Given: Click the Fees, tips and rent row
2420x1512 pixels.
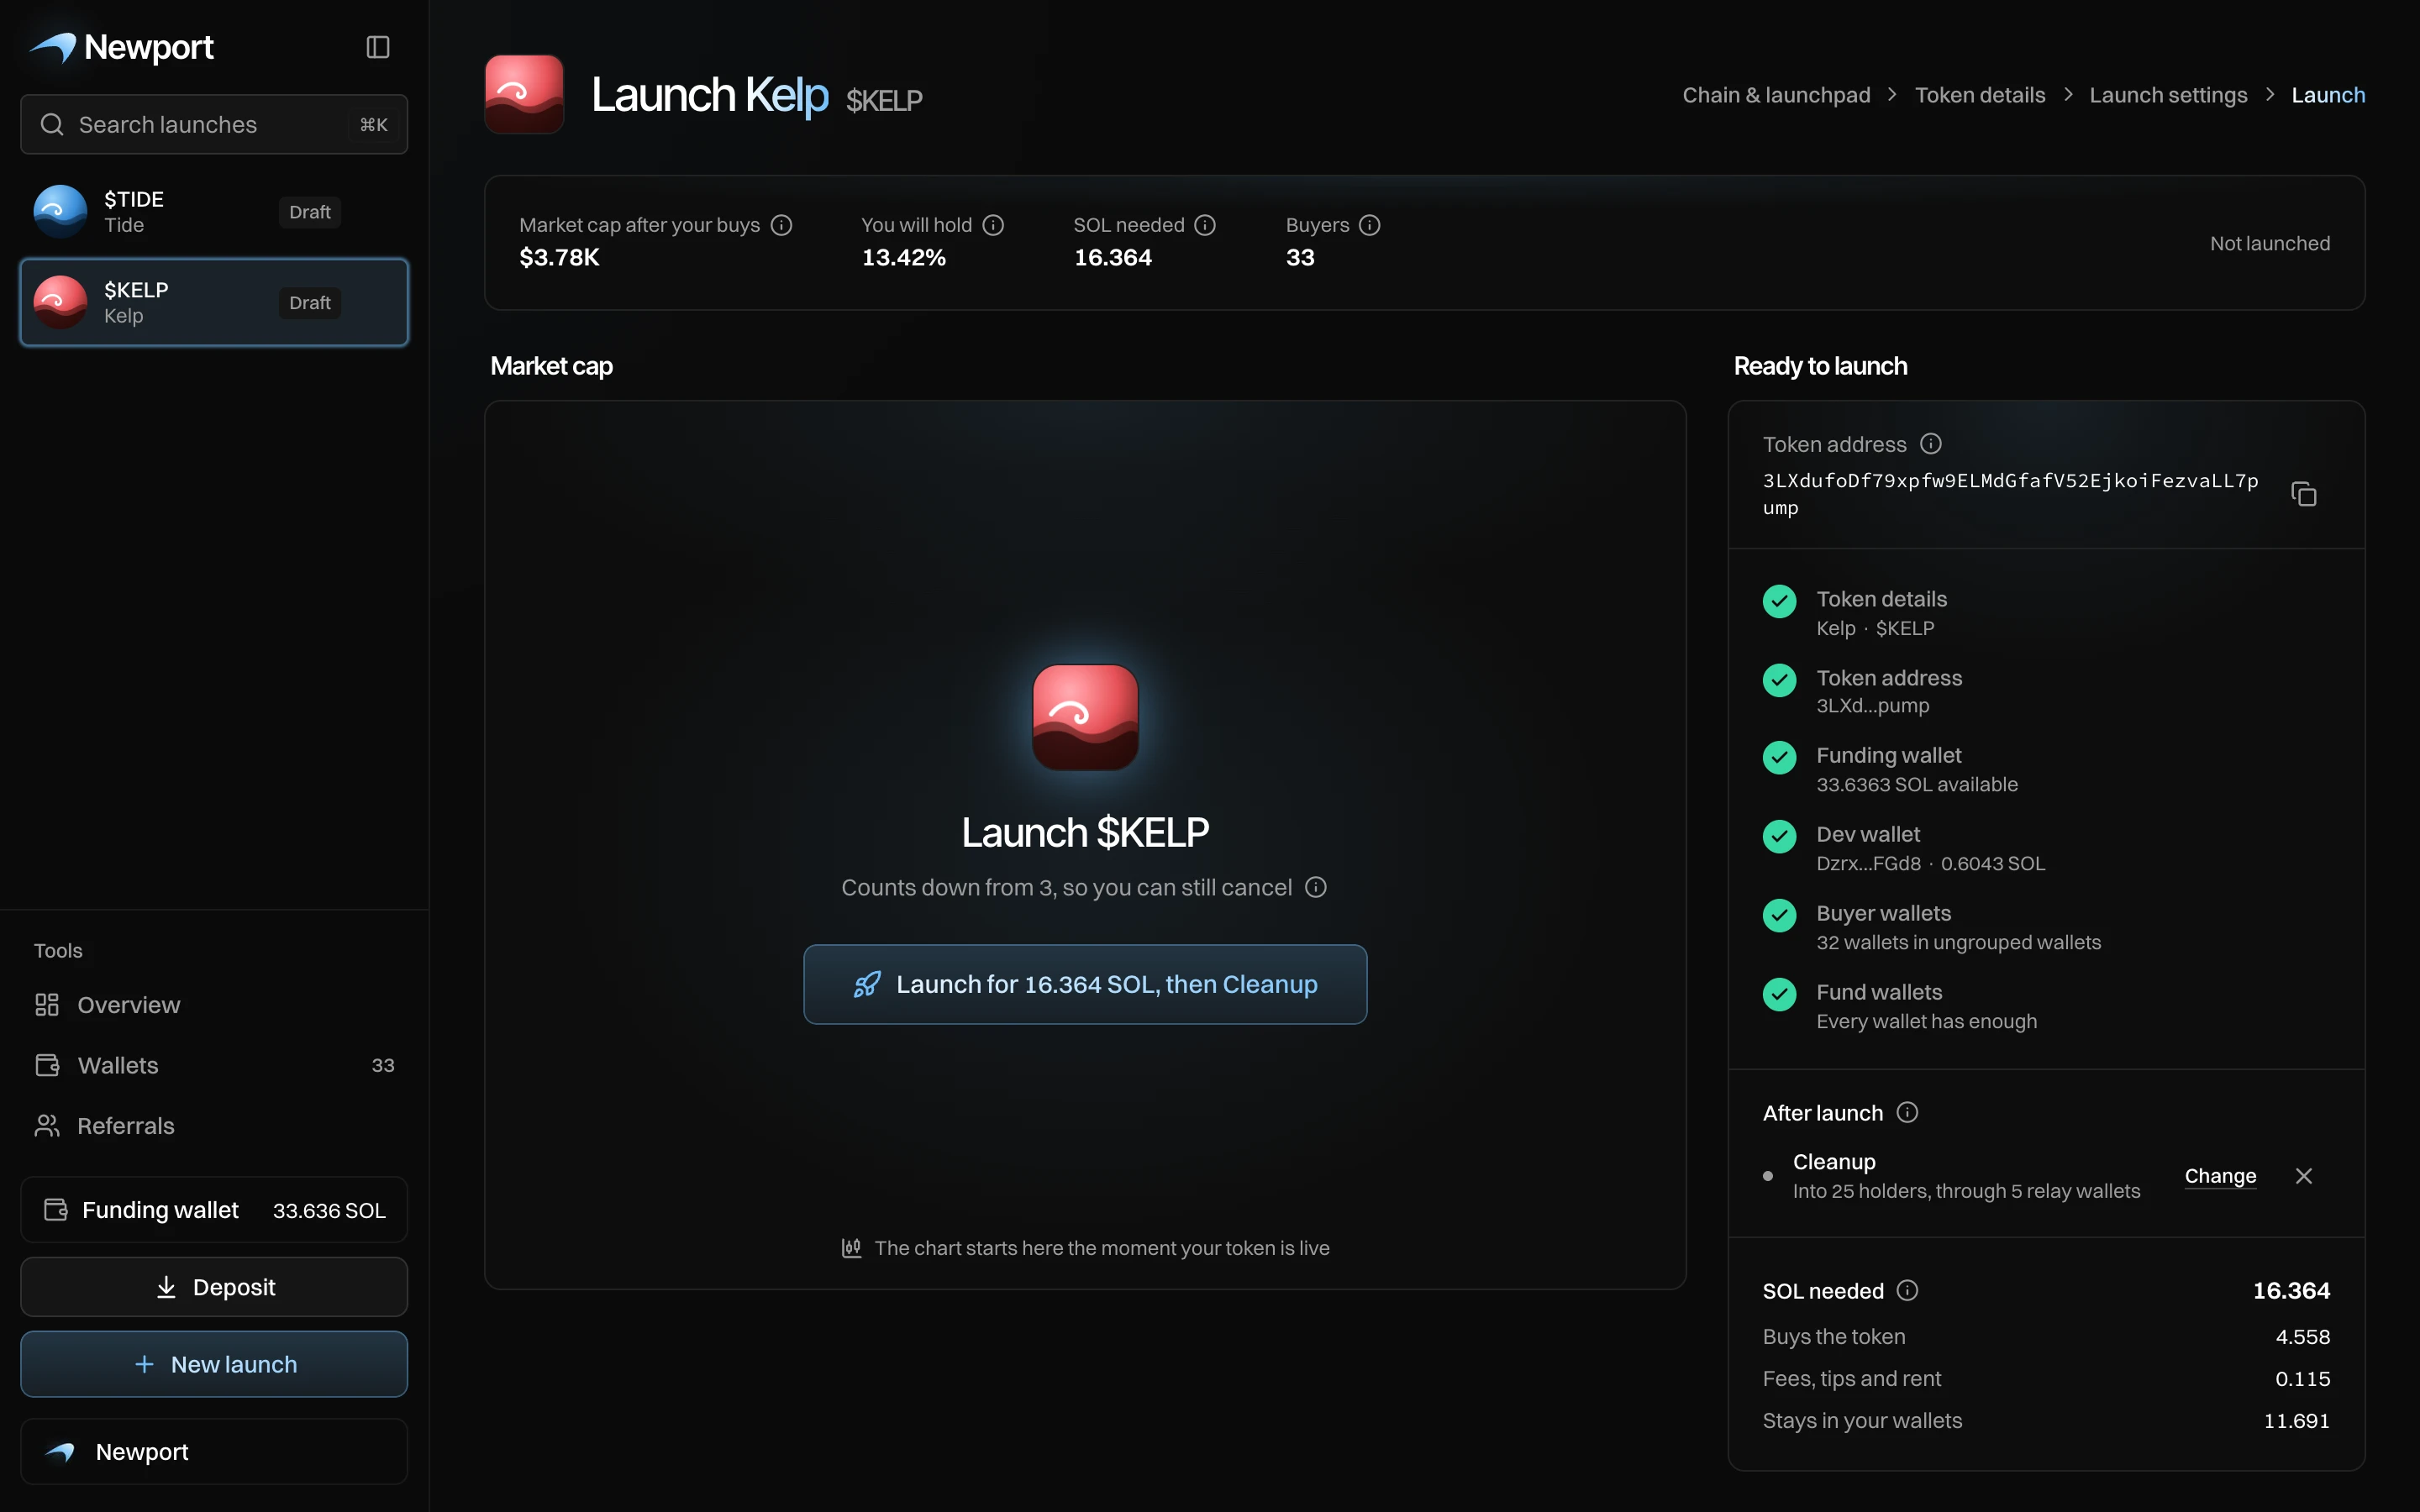Looking at the screenshot, I should pos(2046,1379).
